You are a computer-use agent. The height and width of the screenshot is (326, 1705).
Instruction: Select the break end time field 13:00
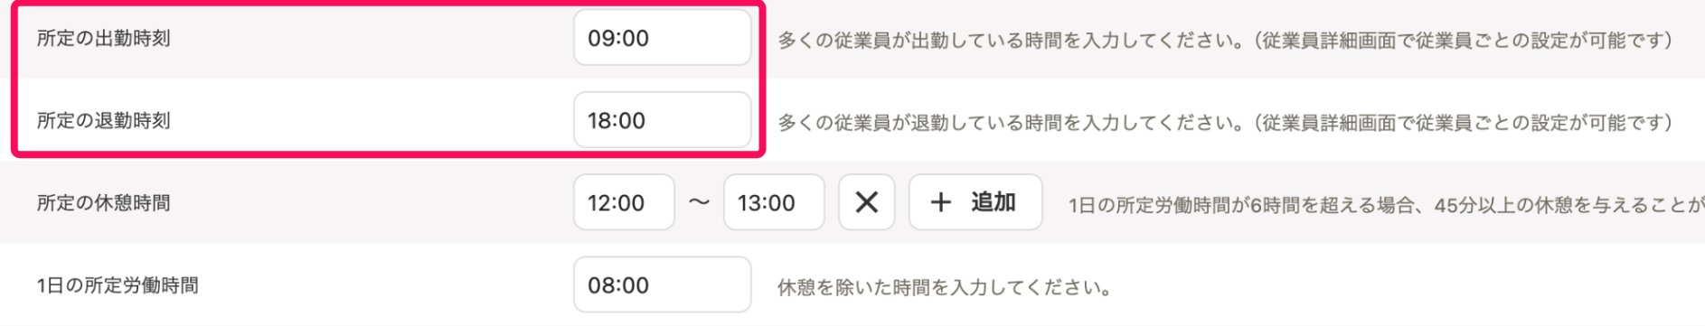774,202
